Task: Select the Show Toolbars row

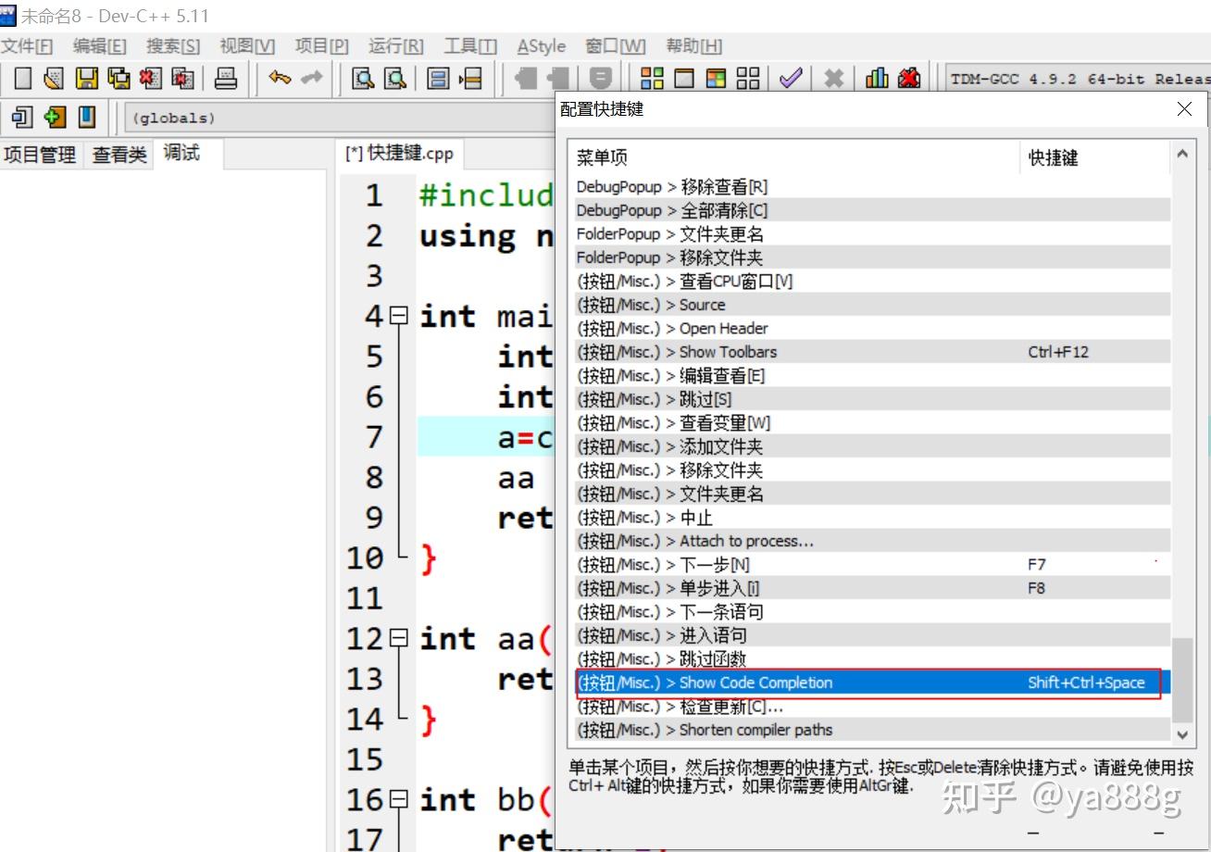Action: coord(872,352)
